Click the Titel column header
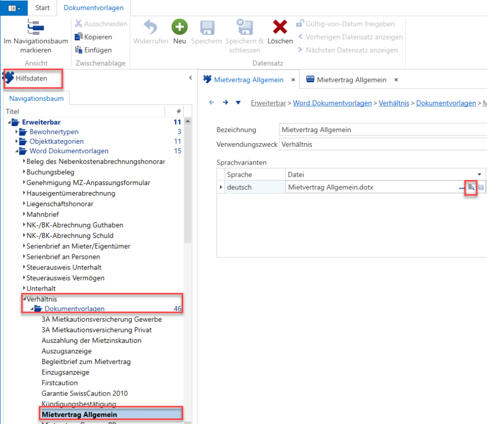 [x=85, y=111]
